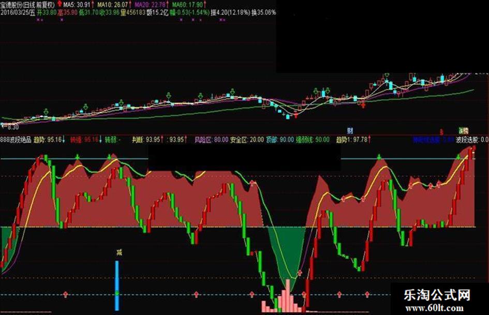489x315 pixels.
Task: Click the turnover rate 换35.06%
Action: point(264,13)
